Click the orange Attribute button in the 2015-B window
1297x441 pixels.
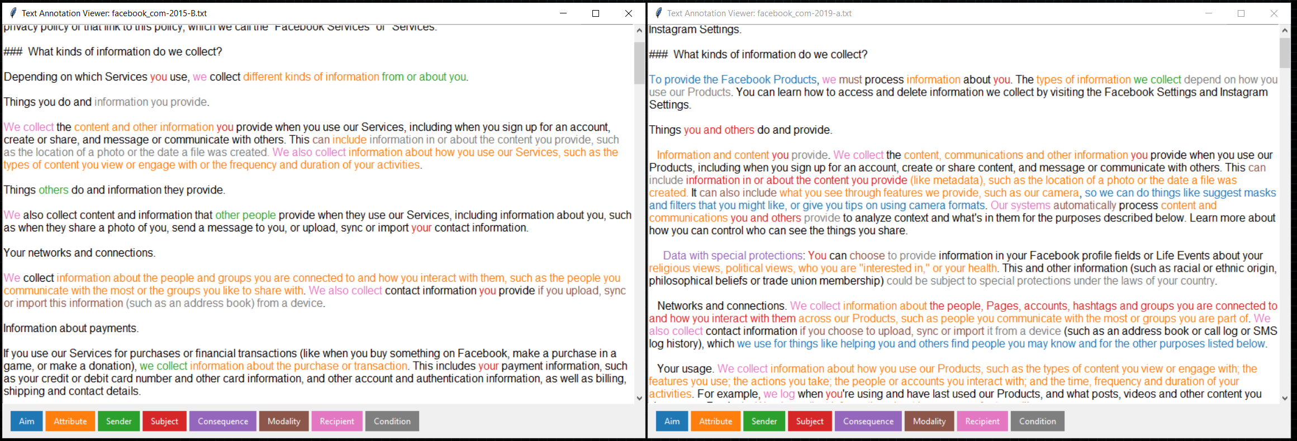point(70,421)
